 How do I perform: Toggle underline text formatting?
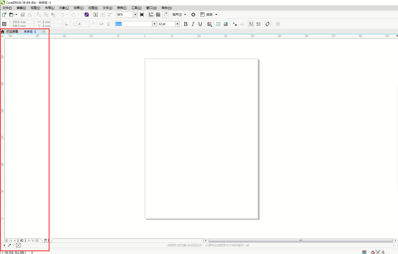(x=200, y=24)
